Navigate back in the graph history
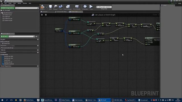The height and width of the screenshot is (102, 182). (42, 15)
